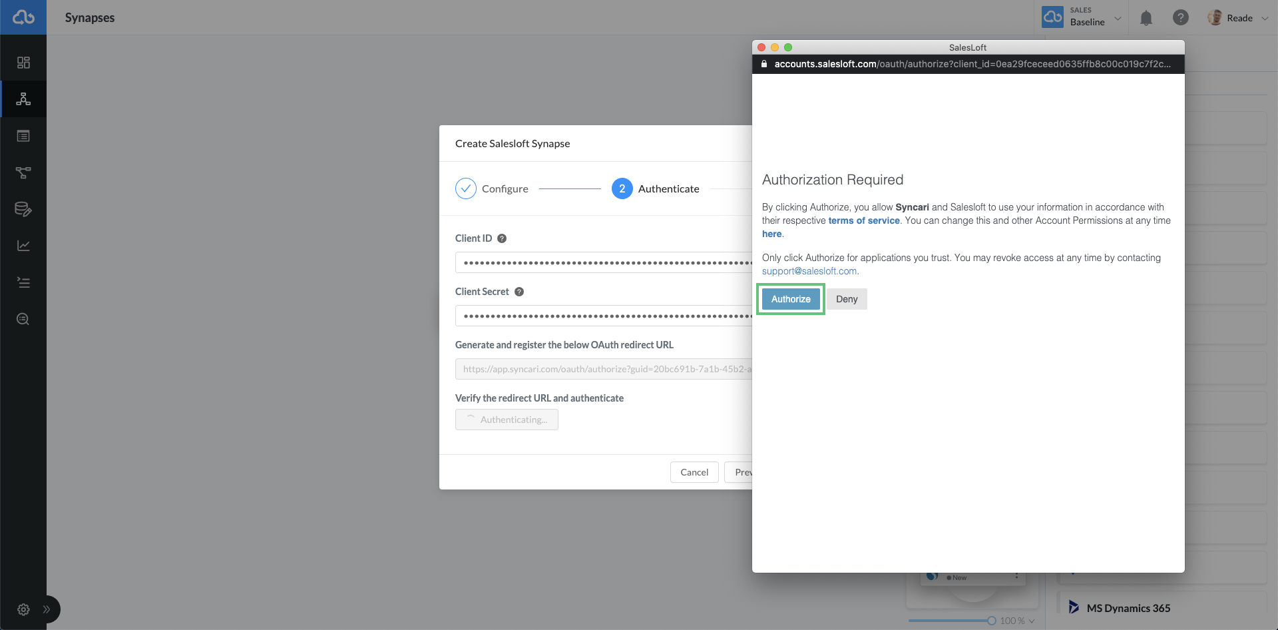1278x630 pixels.
Task: Expand the sidebar with double chevron
Action: (x=47, y=609)
